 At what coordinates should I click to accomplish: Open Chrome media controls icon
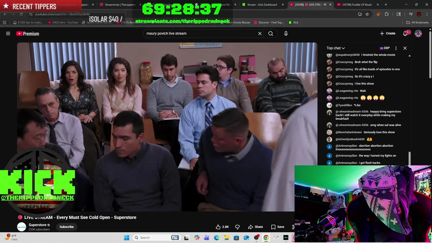coord(411,14)
